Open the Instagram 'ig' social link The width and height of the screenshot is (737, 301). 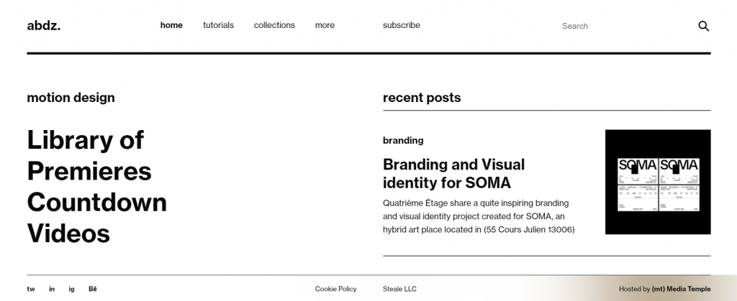[72, 289]
